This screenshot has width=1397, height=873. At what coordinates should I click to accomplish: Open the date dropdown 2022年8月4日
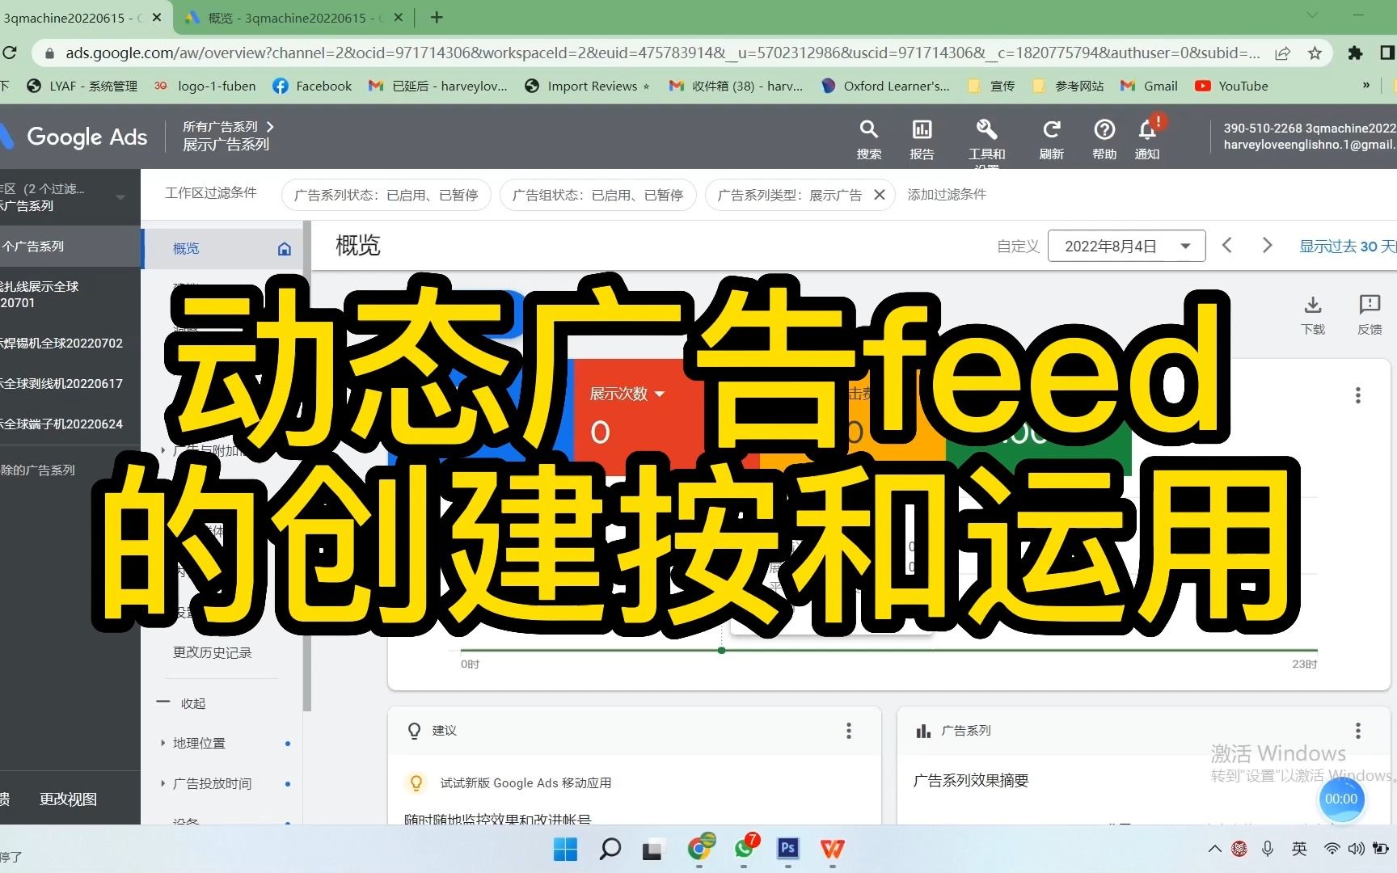(1126, 246)
